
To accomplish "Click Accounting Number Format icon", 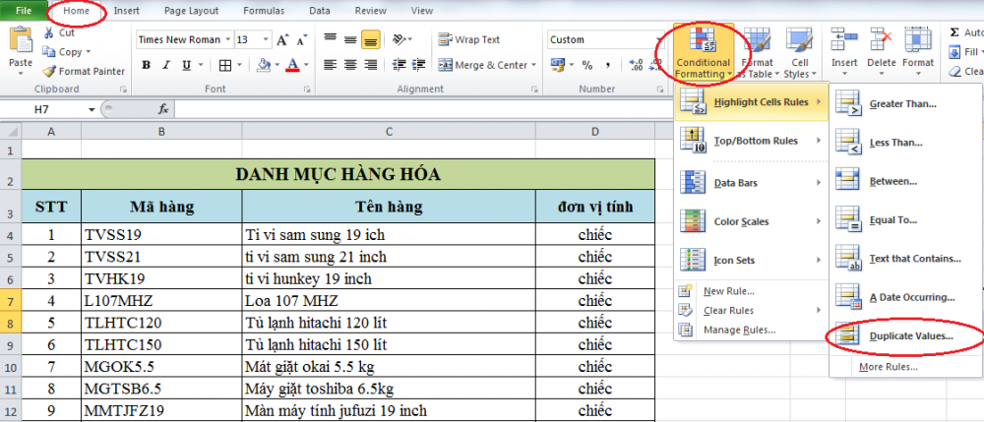I will coord(557,65).
